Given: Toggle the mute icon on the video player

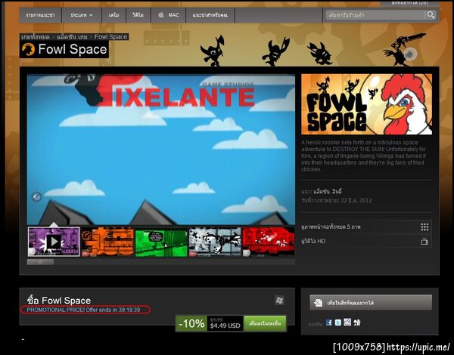Looking at the screenshot, I should click(x=36, y=196).
